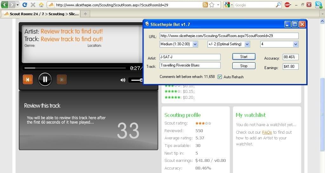Open the +/- 2 Optimal Setting dropdown

229,44
